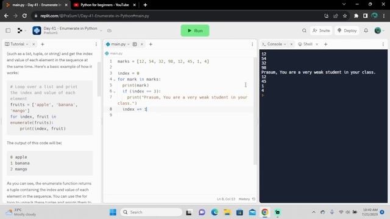The height and width of the screenshot is (219, 390).
Task: Click the repl privacy status icon
Action: [x=109, y=30]
